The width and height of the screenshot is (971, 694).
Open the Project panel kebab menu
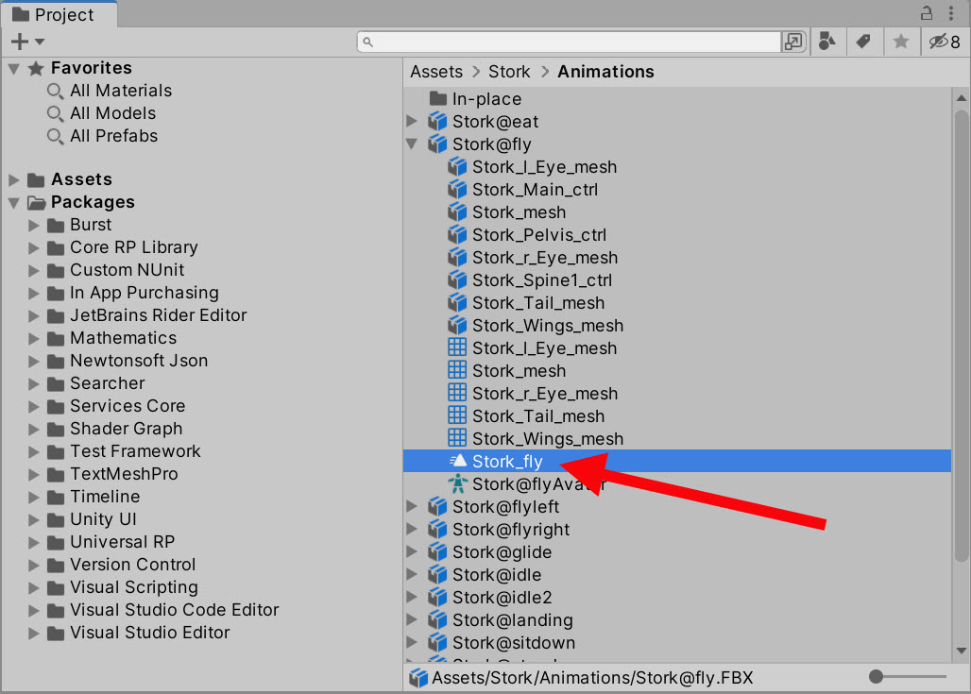pyautogui.click(x=951, y=12)
